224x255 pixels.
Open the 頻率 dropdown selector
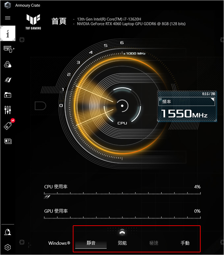186,102
